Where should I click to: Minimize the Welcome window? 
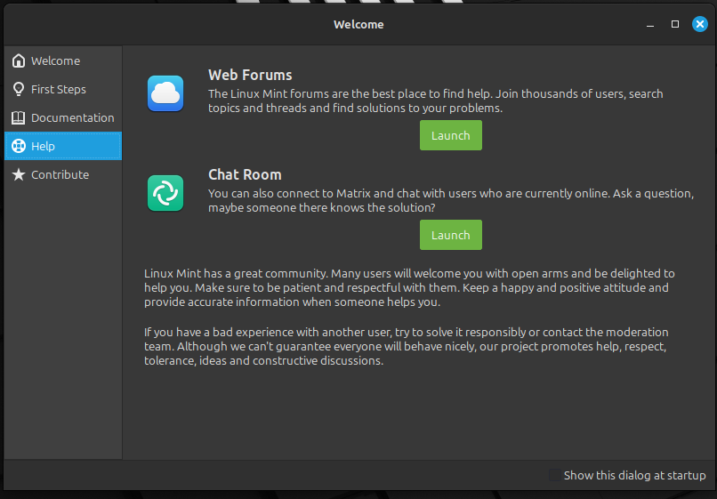650,24
